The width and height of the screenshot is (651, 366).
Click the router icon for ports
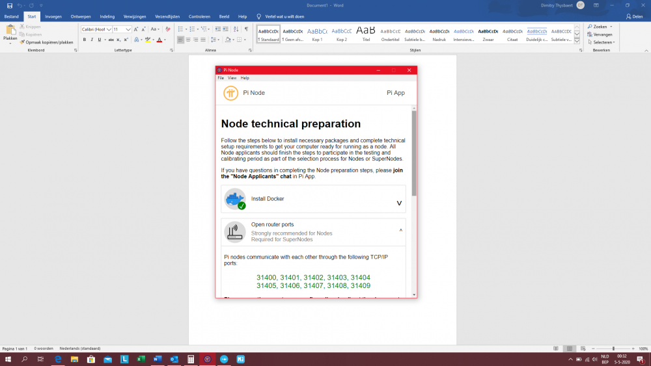pos(235,232)
